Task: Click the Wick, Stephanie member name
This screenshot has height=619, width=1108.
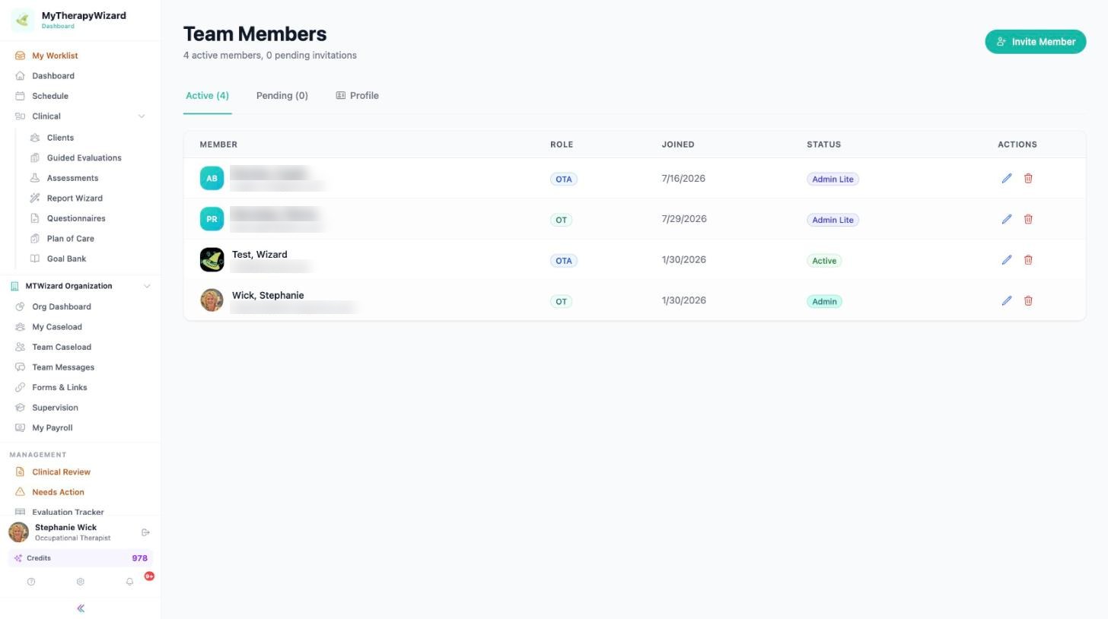Action: click(x=268, y=295)
